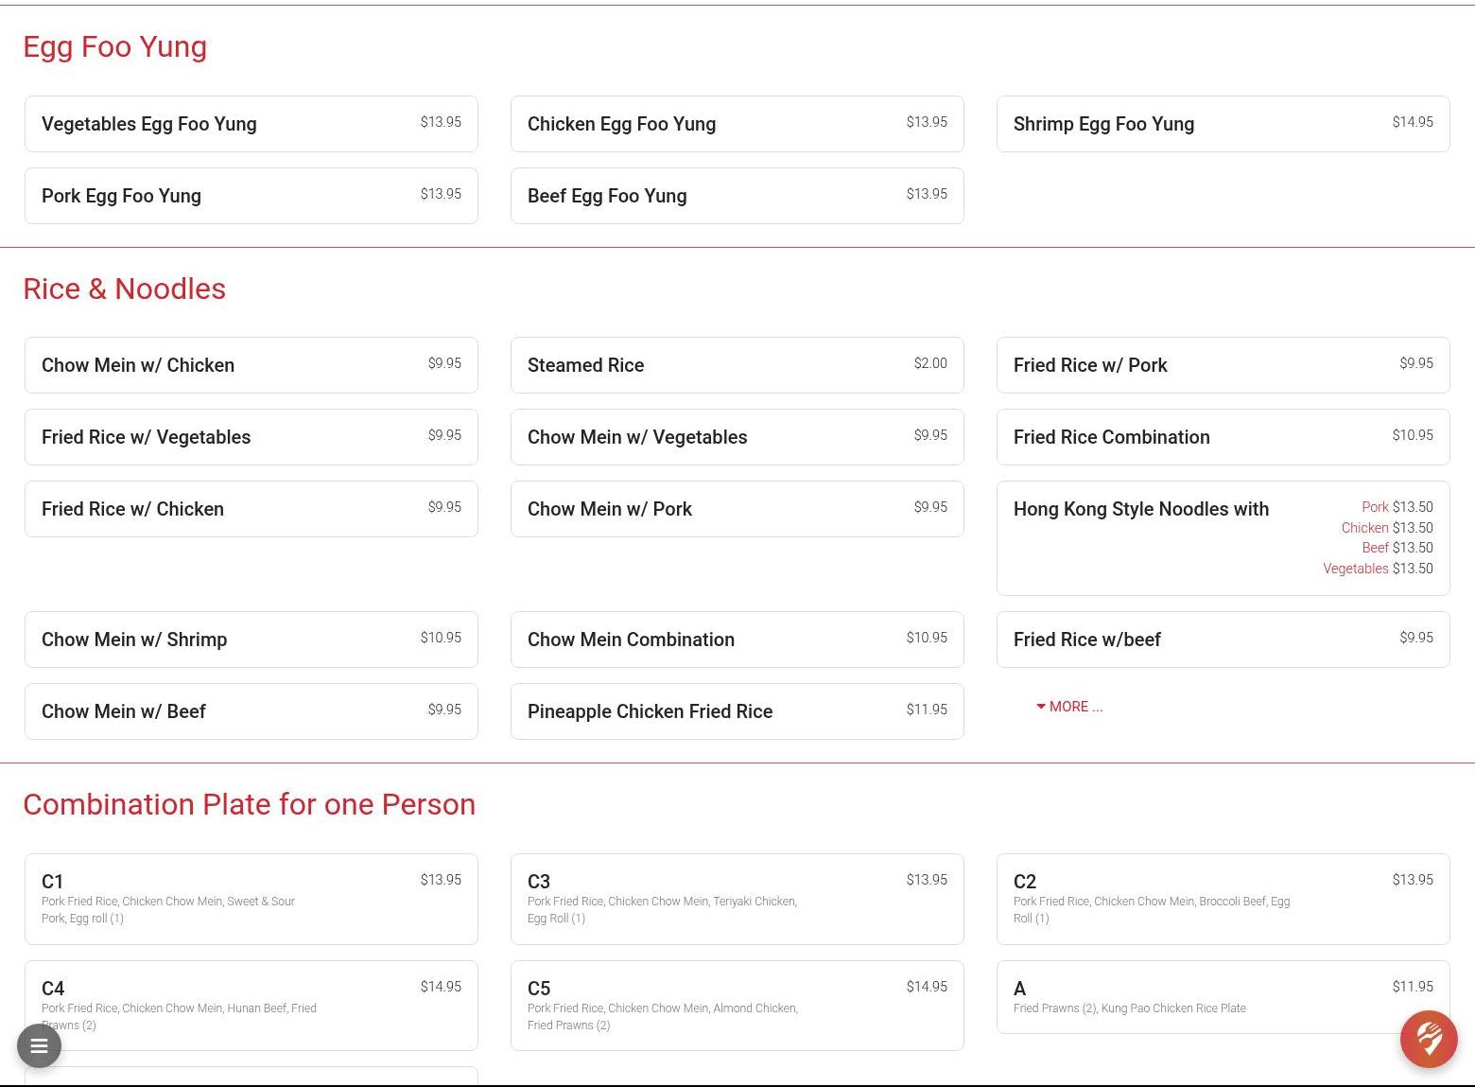Pick Beef option for Hong Kong Noodles

(x=1397, y=548)
